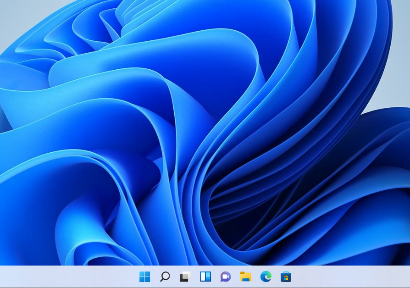Screen dimensions: 410x288
Task: Open the taskbar Search magnifier
Action: 165,277
